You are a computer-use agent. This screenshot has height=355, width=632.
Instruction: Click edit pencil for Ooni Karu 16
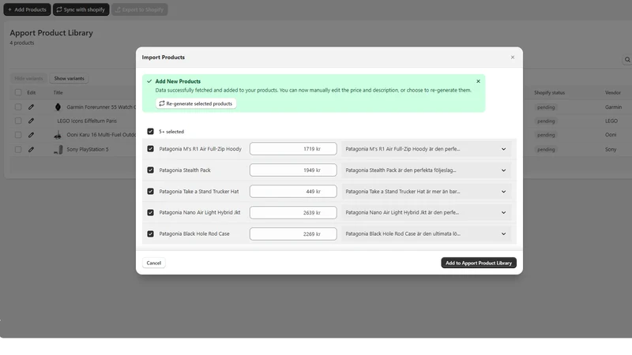[31, 135]
